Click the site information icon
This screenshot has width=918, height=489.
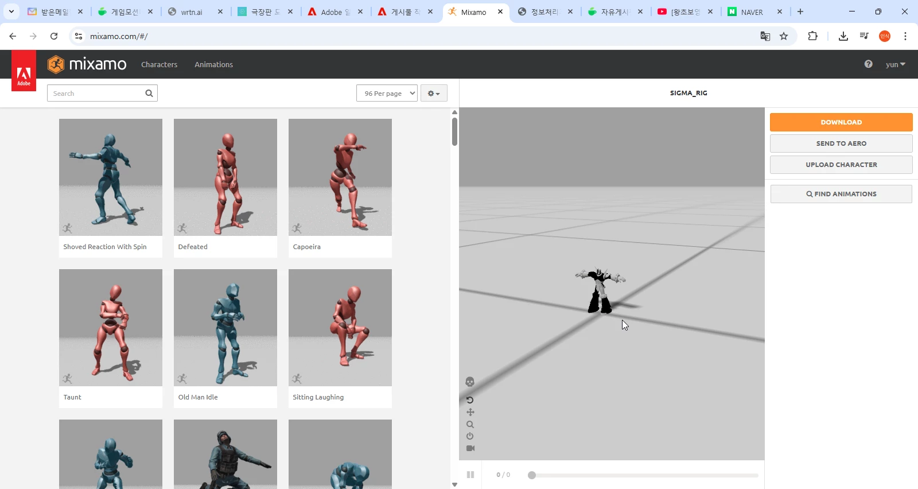[79, 36]
